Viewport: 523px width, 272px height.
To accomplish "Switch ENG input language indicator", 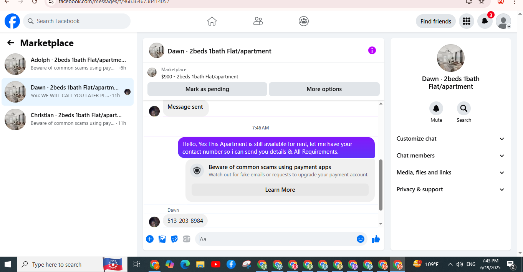I will click(471, 264).
